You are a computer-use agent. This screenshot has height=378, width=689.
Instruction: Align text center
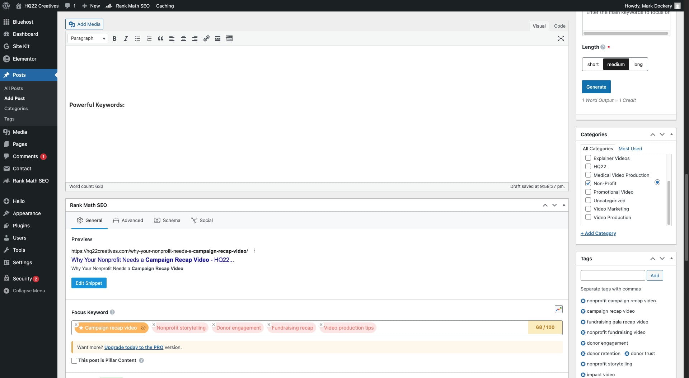pos(183,38)
